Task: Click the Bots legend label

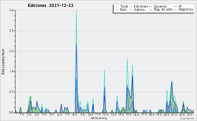Action: [123, 9]
